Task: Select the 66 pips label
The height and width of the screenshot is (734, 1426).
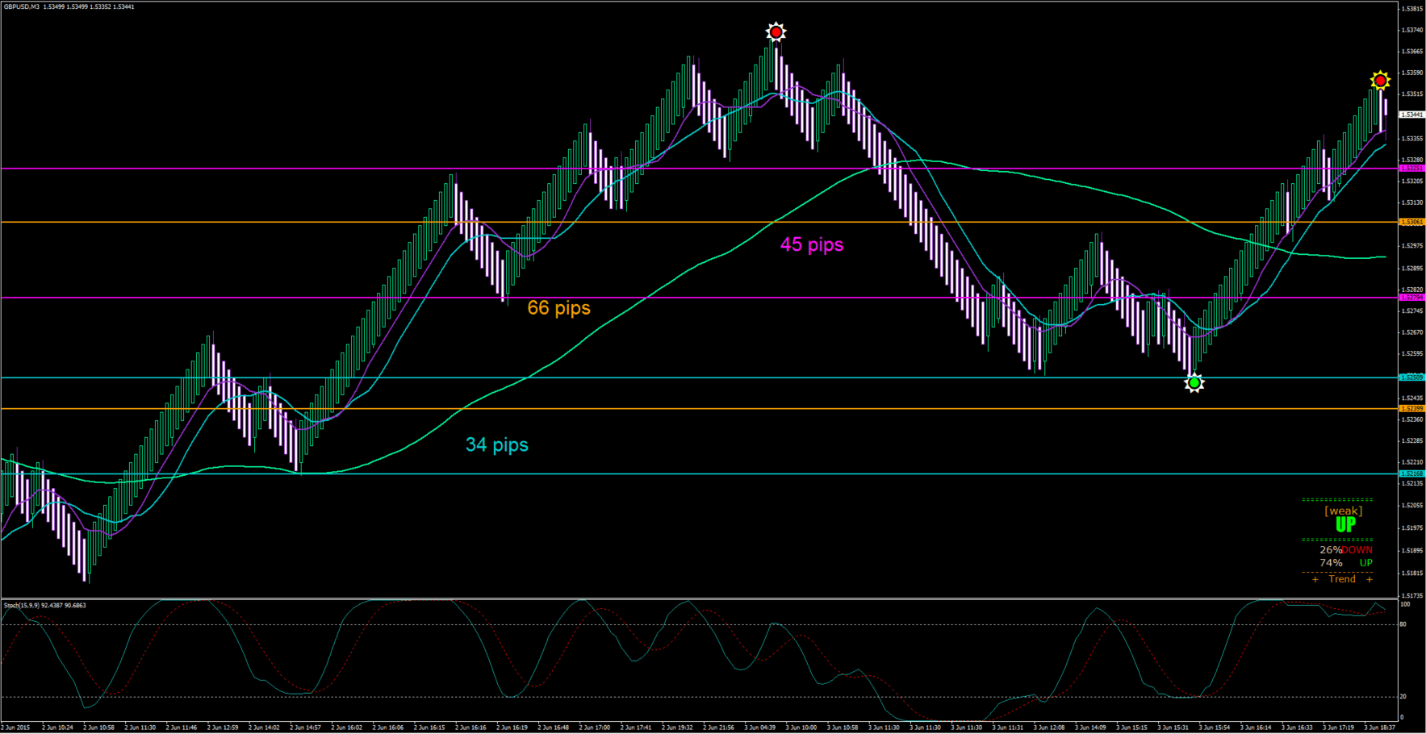Action: click(558, 308)
